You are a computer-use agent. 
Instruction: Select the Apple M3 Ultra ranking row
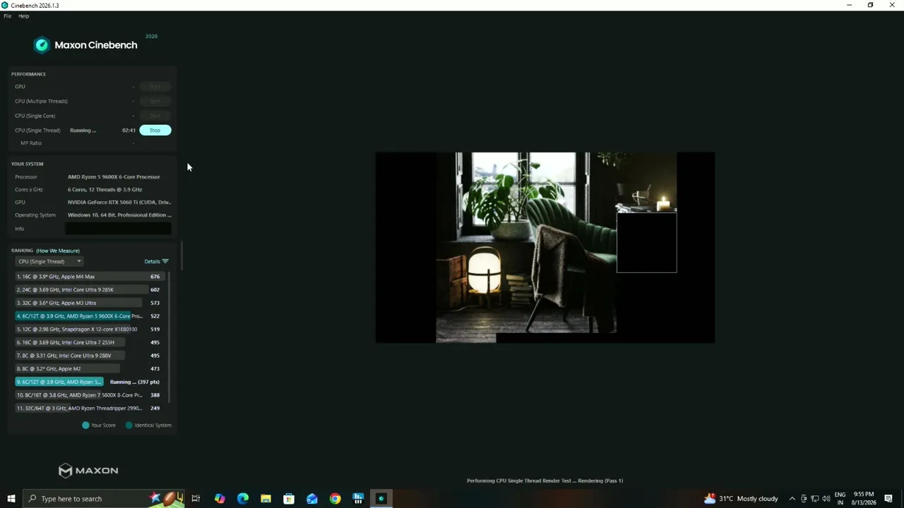coord(88,303)
